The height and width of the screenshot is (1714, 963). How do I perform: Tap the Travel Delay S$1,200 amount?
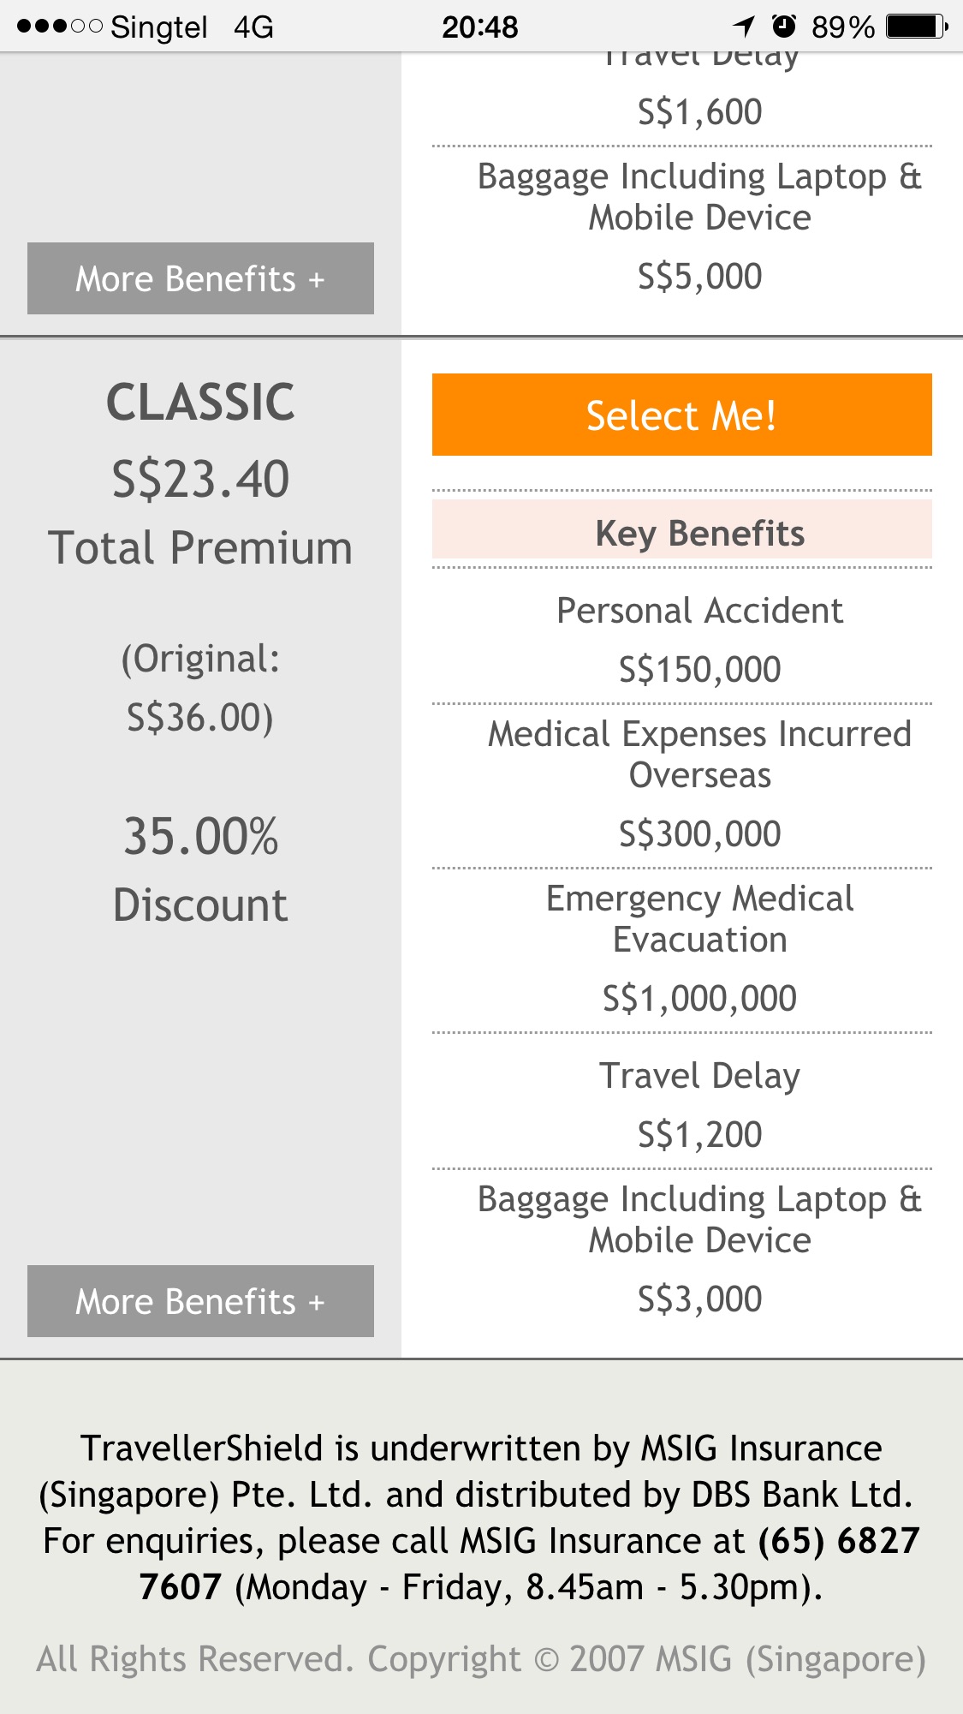pos(699,1133)
